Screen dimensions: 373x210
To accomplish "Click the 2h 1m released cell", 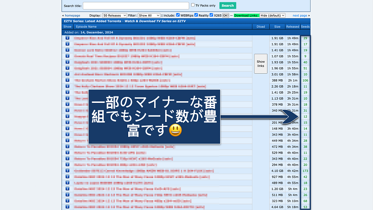I will 292,81.
